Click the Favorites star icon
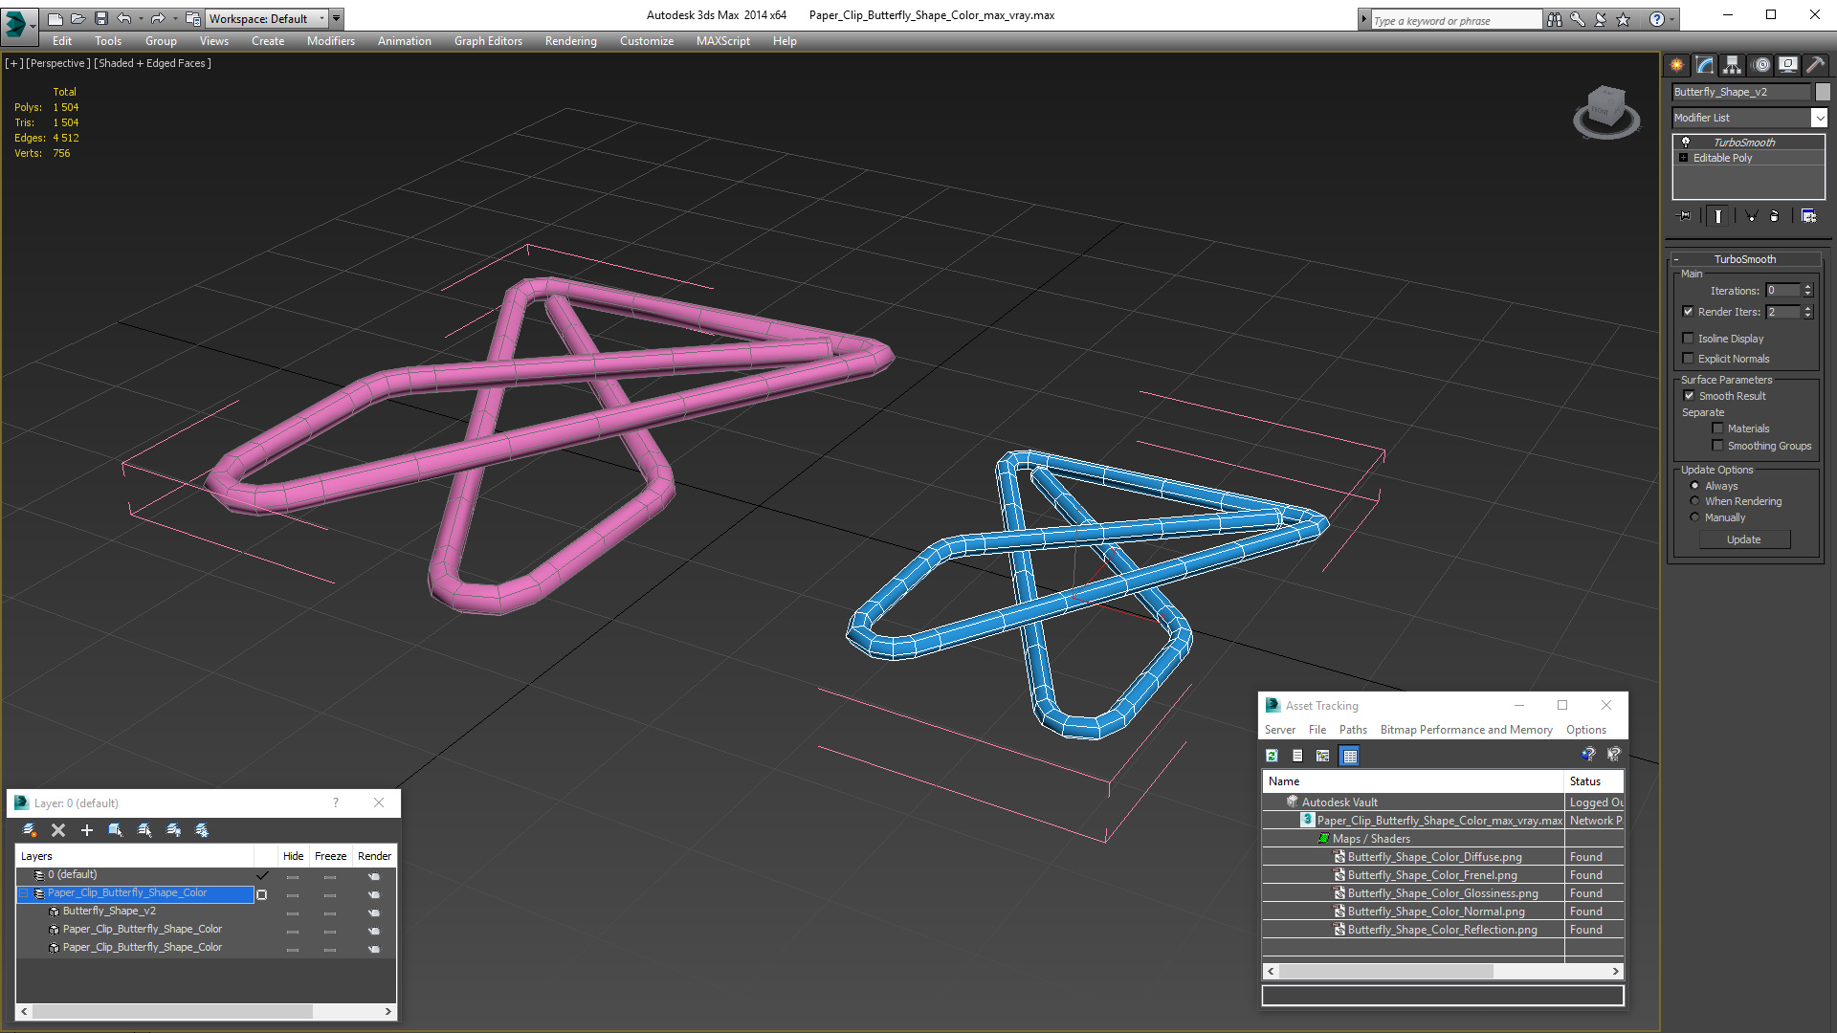 pyautogui.click(x=1623, y=19)
